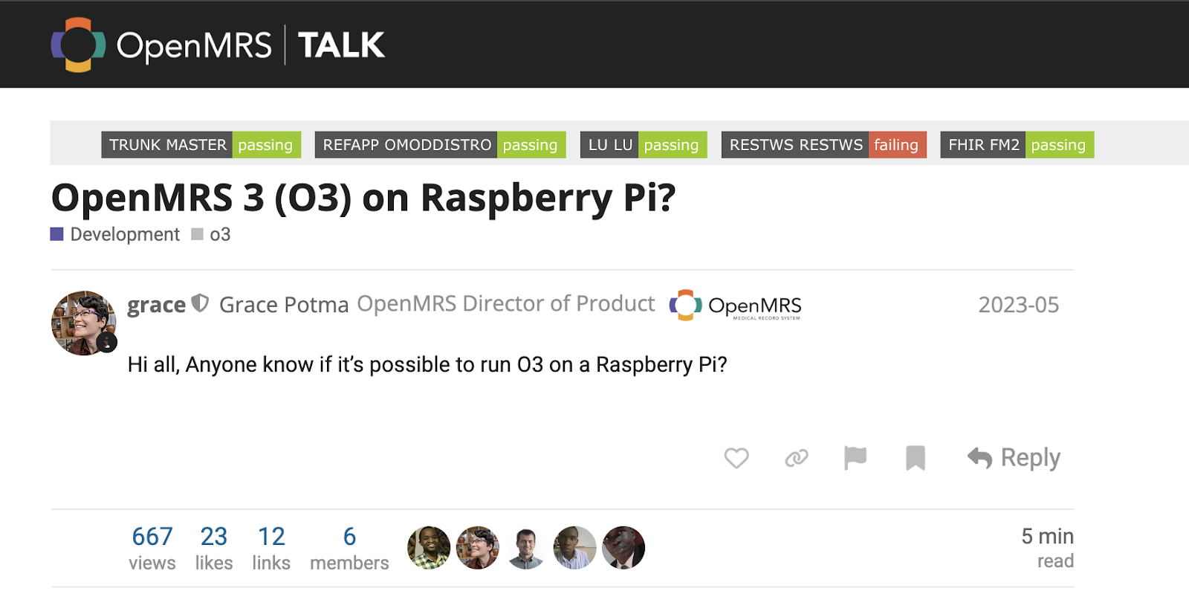Open the LU LU passing build badge
Screen dimensions: 1189x591
[x=643, y=145]
